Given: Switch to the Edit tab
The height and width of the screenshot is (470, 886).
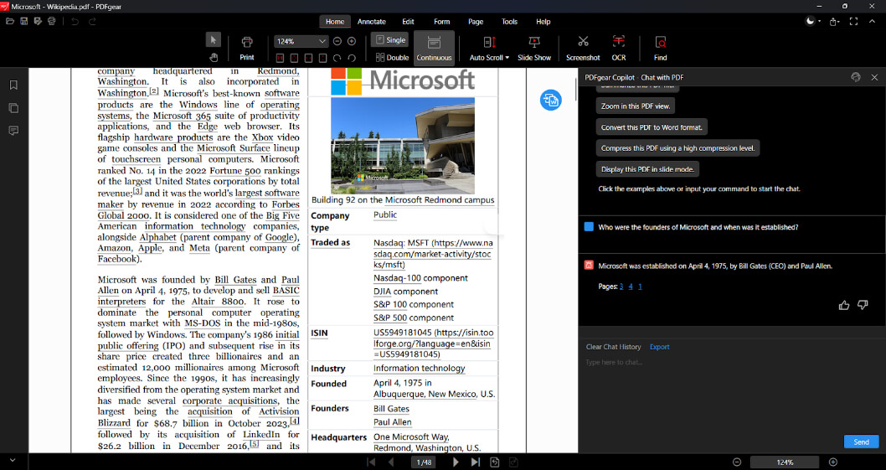Looking at the screenshot, I should 408,22.
